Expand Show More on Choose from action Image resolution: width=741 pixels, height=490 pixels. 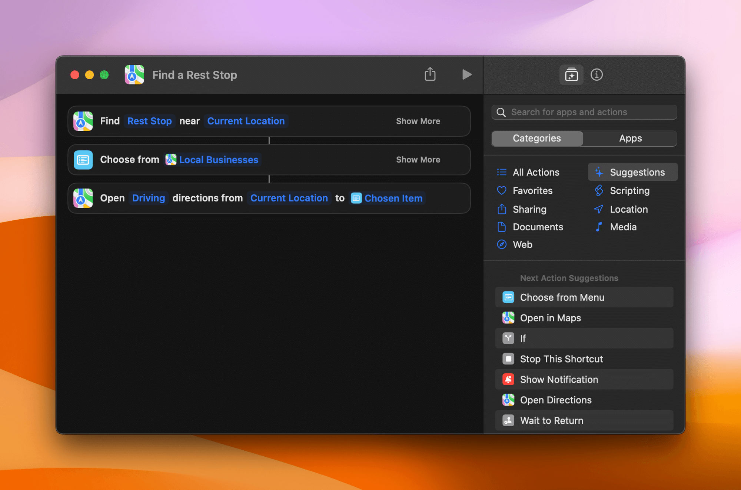coord(418,160)
